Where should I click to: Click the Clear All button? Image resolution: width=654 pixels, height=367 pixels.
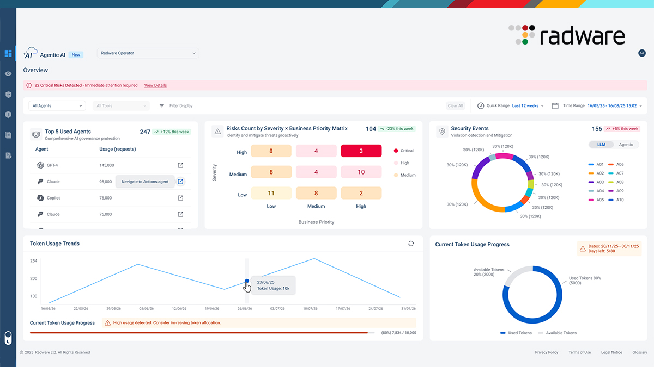[456, 106]
